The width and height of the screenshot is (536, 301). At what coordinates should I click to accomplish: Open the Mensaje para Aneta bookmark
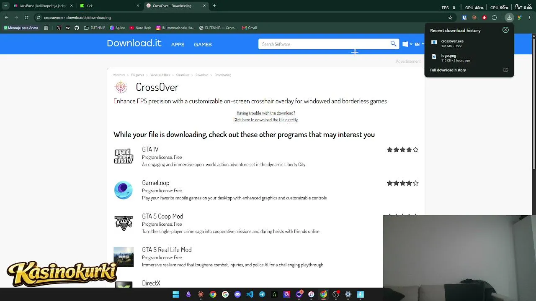[21, 28]
